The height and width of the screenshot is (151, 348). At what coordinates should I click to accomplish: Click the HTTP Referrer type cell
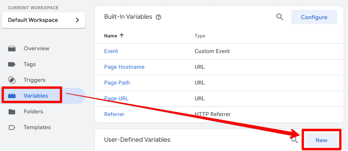coord(213,114)
